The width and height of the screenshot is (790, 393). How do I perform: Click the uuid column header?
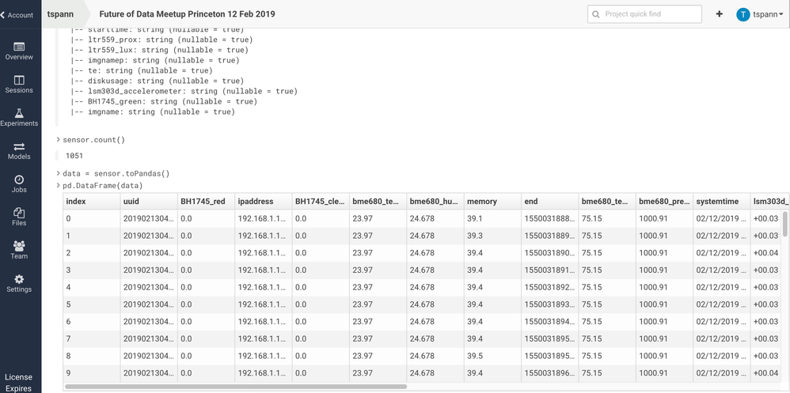[x=131, y=202]
